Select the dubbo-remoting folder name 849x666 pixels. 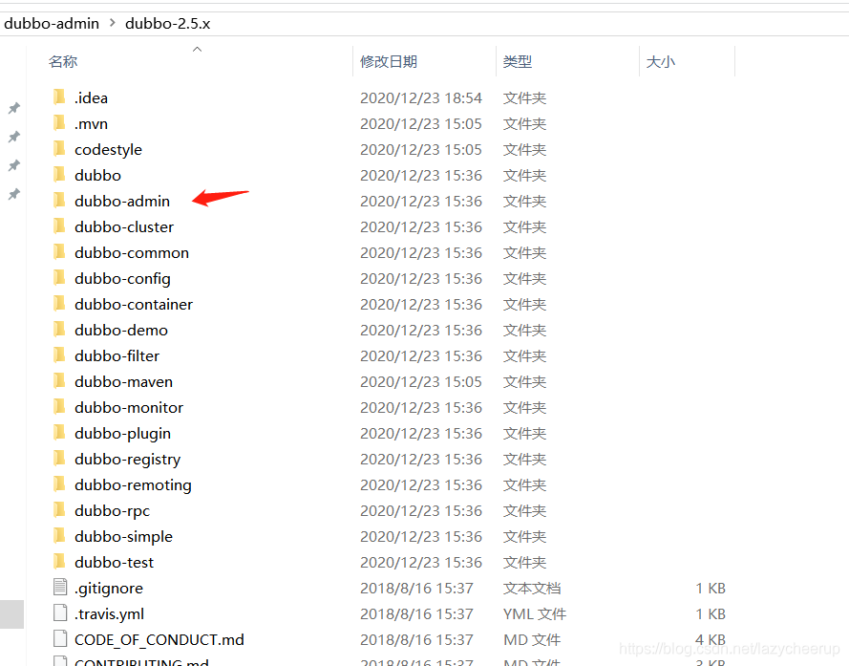point(133,485)
